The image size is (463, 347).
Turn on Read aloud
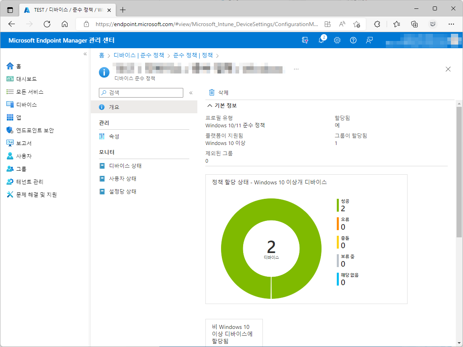342,24
